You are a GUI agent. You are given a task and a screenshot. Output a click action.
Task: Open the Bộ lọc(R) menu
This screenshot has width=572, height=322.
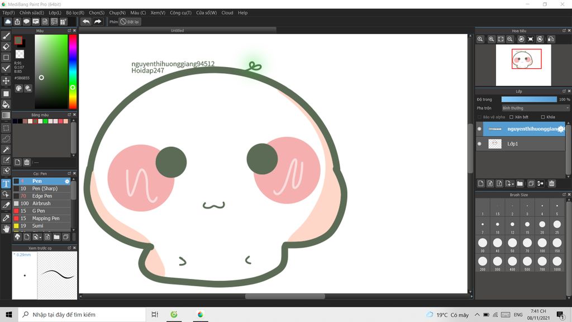click(75, 13)
